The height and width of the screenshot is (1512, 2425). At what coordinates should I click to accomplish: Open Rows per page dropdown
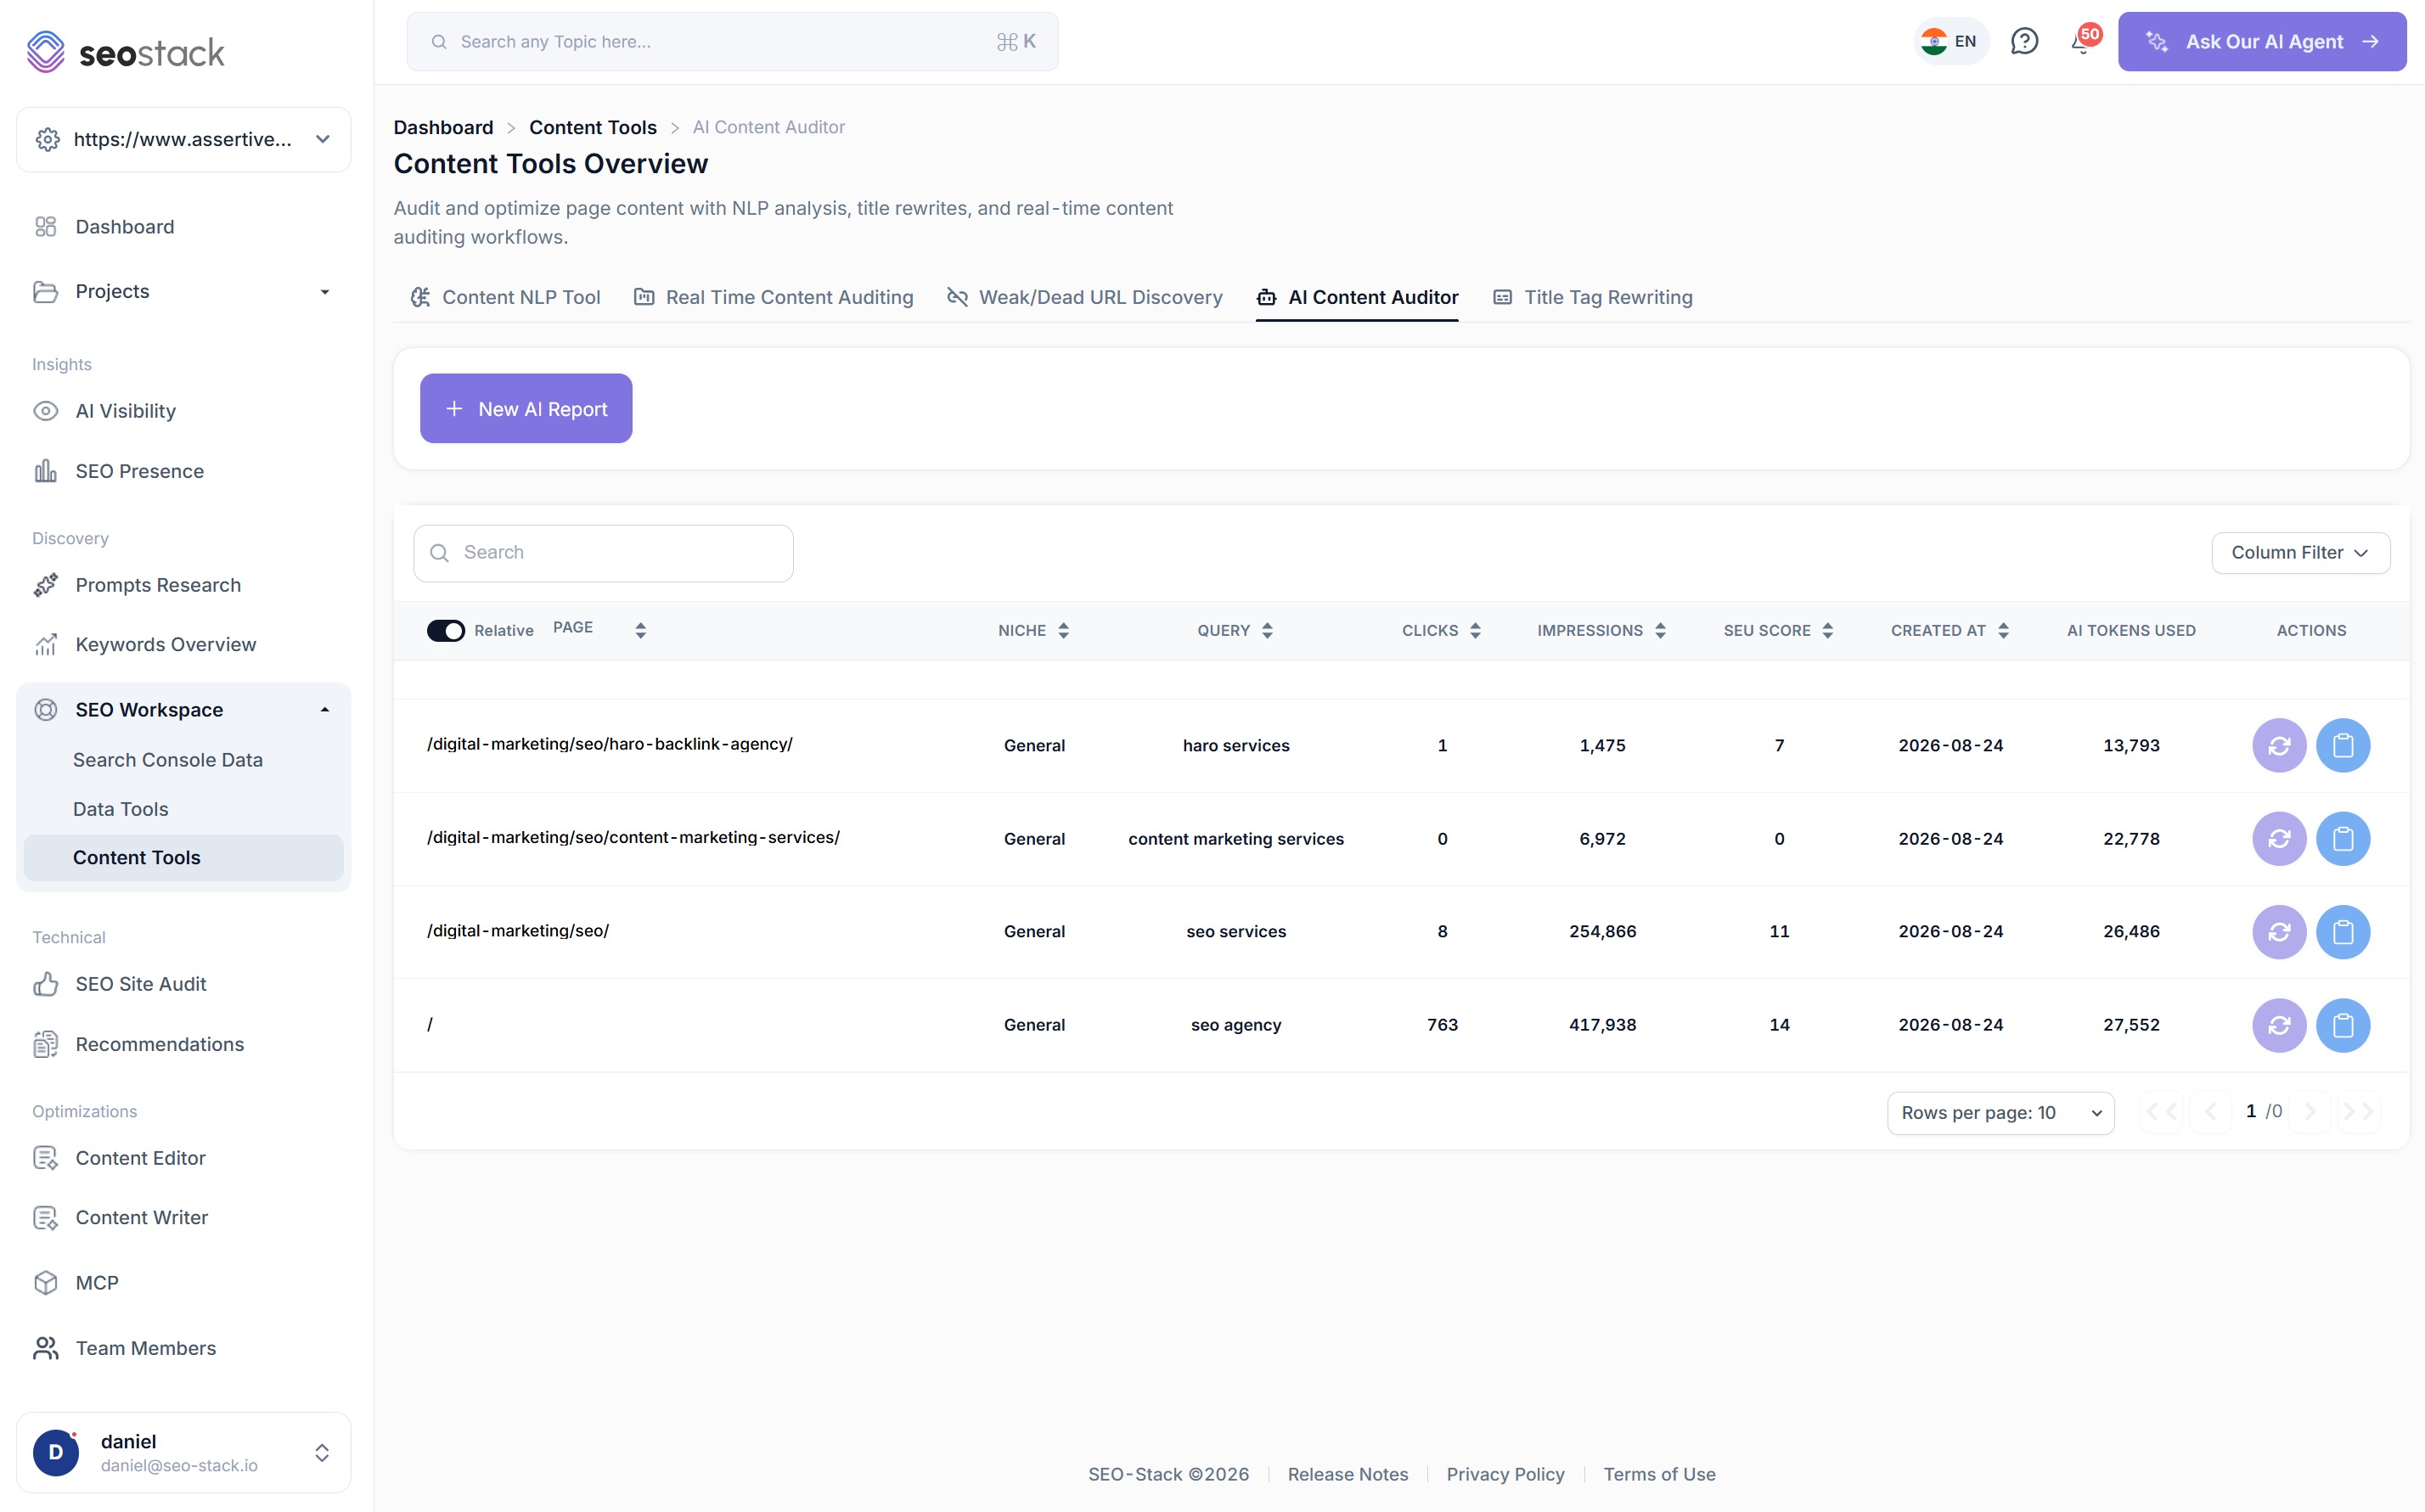(2000, 1113)
